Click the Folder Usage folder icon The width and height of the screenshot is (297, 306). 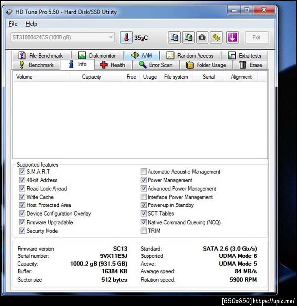[190, 65]
